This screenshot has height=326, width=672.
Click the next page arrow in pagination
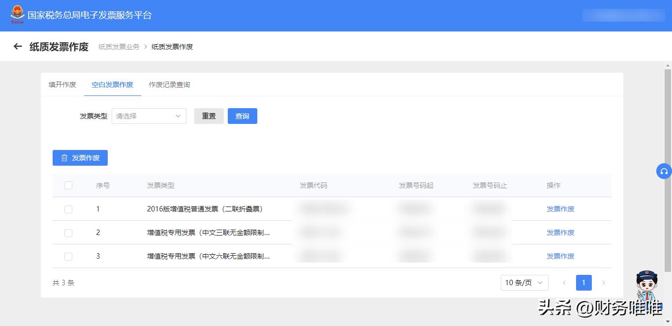604,283
